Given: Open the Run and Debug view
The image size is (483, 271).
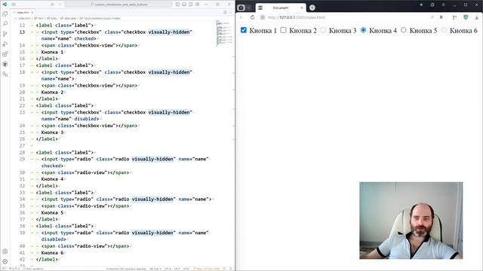Looking at the screenshot, I should tap(5, 44).
